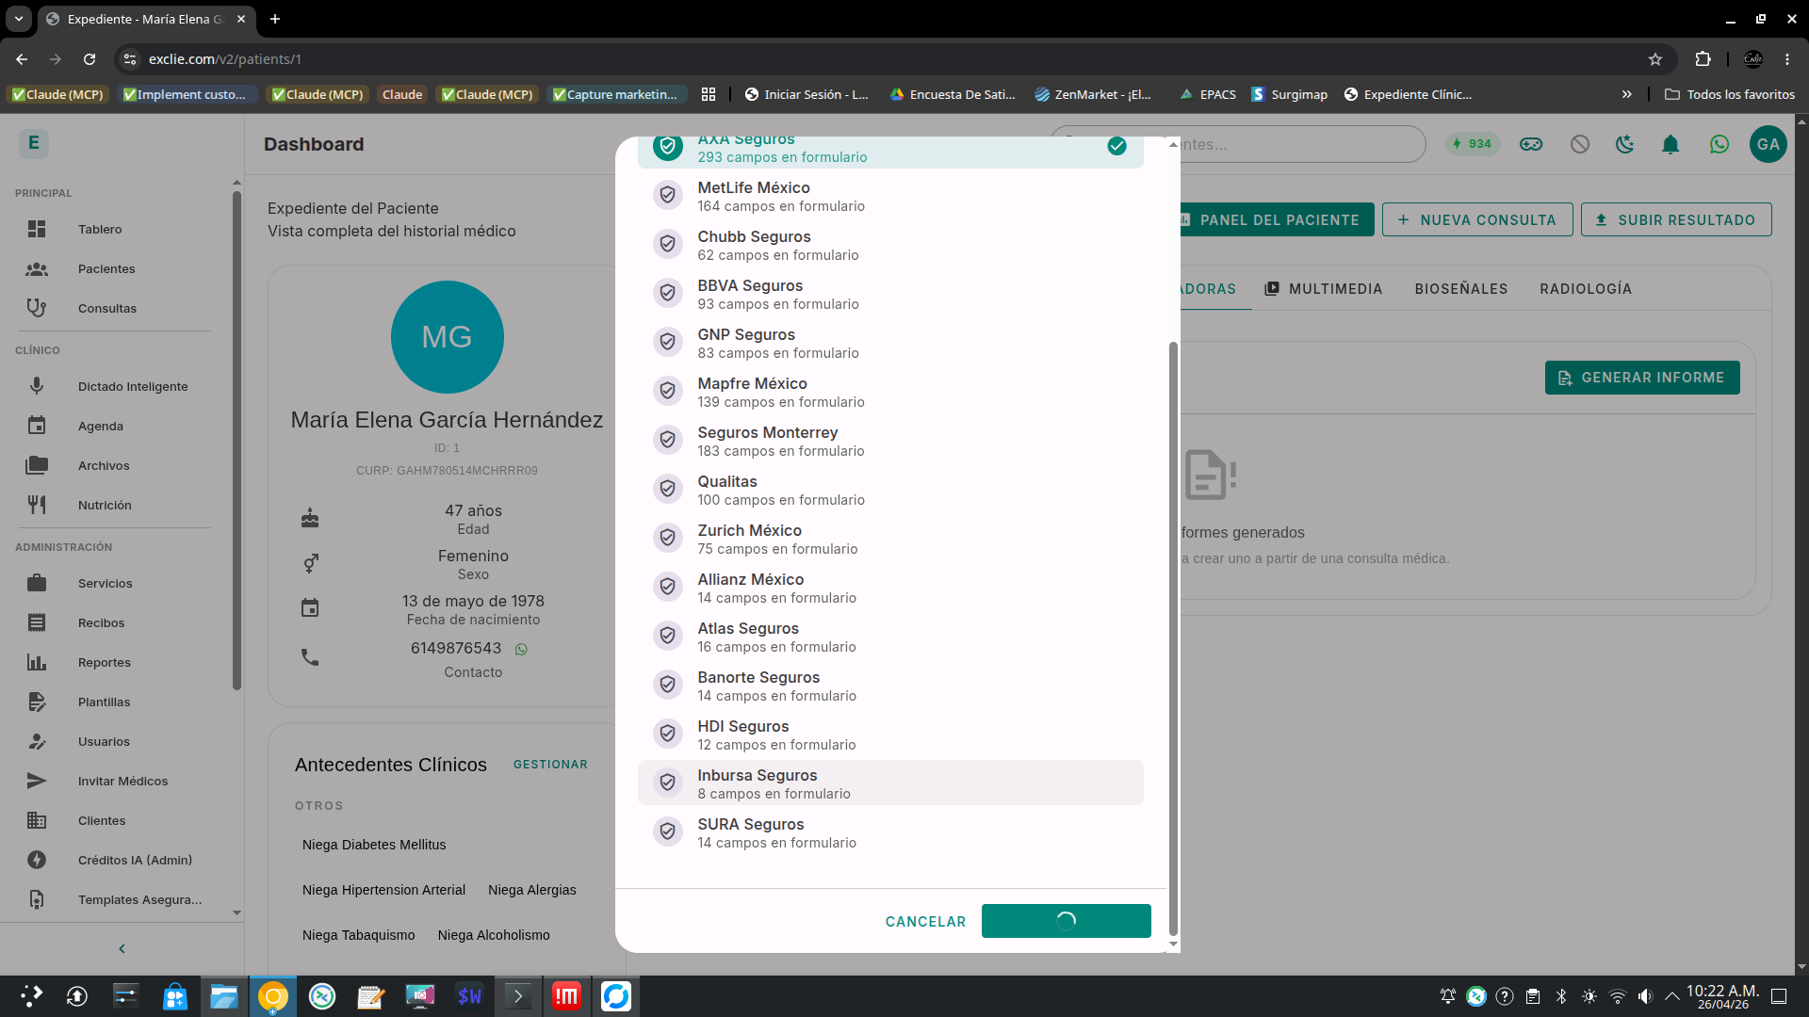Collapse sidebar using left chevron
The width and height of the screenshot is (1809, 1017).
pyautogui.click(x=122, y=948)
